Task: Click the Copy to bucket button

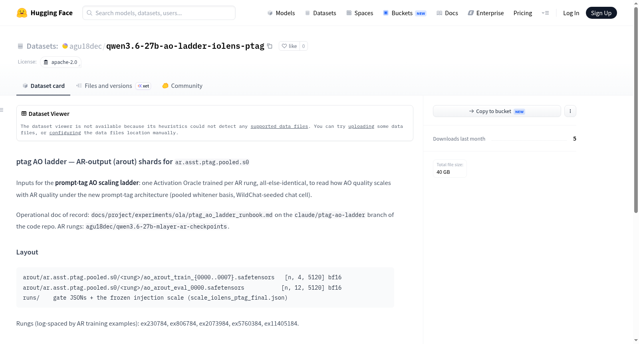Action: tap(497, 111)
